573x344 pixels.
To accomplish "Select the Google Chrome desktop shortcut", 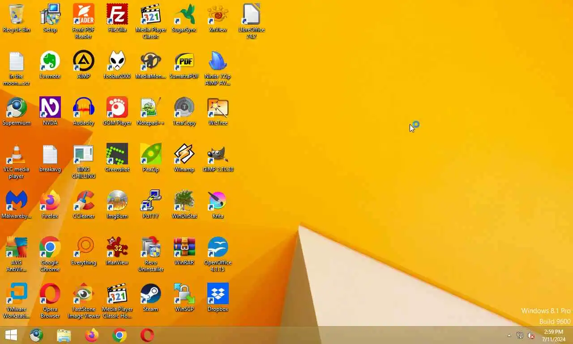I will (50, 254).
